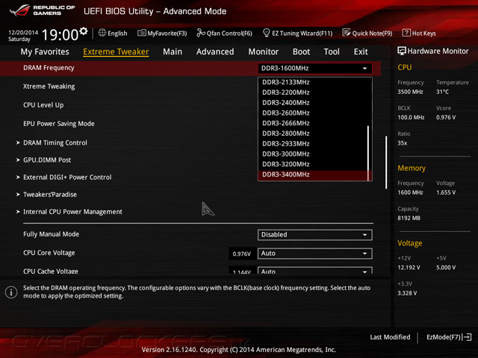This screenshot has height=358, width=478.
Task: Select the Extreme Tweaker tab
Action: pos(116,51)
